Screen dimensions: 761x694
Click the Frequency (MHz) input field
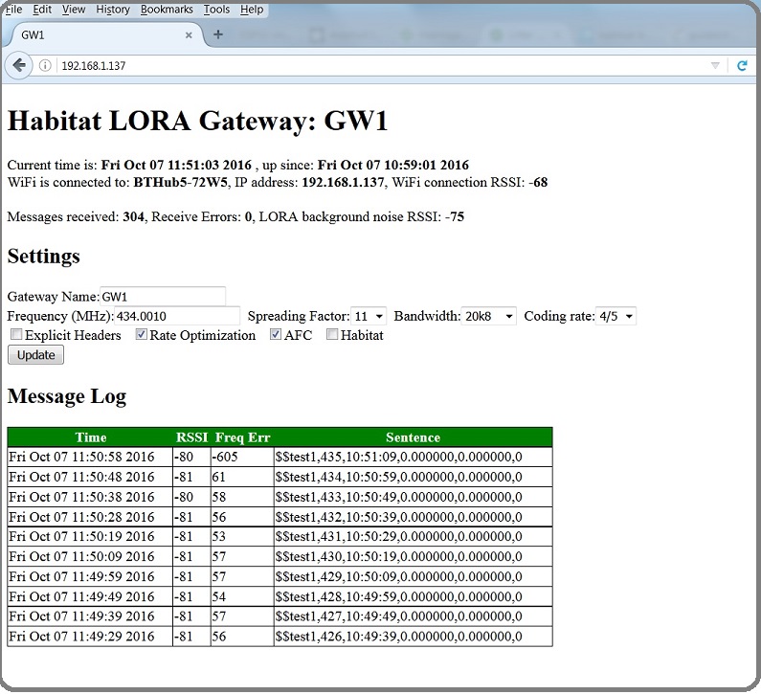(177, 316)
